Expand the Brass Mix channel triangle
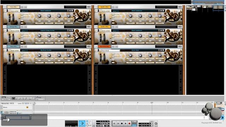The height and width of the screenshot is (127, 226). coord(5,47)
